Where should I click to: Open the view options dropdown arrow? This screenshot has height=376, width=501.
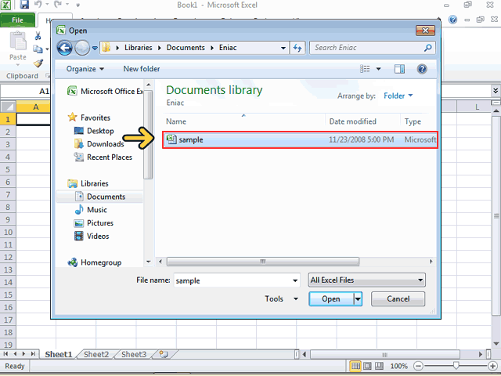click(x=378, y=69)
